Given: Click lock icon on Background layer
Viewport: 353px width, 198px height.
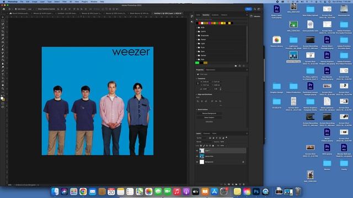Looking at the screenshot, I should point(243,162).
